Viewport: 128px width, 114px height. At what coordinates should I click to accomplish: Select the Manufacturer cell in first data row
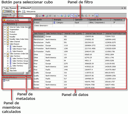(x=39, y=36)
